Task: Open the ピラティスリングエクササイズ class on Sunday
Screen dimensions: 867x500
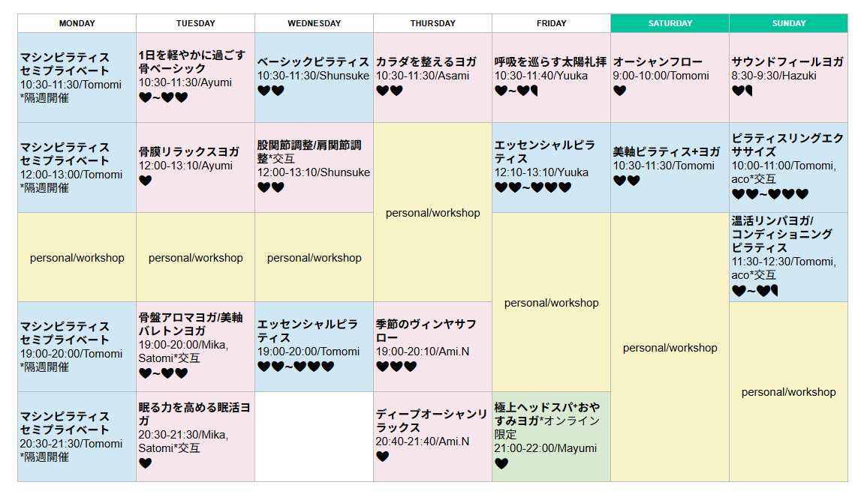Action: coord(787,145)
